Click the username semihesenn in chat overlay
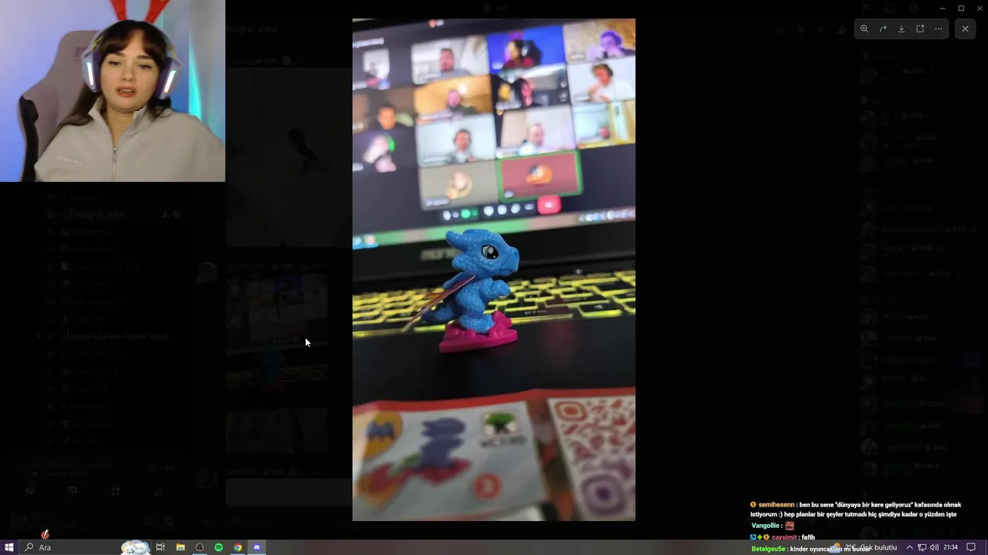Image resolution: width=988 pixels, height=555 pixels. tap(776, 505)
